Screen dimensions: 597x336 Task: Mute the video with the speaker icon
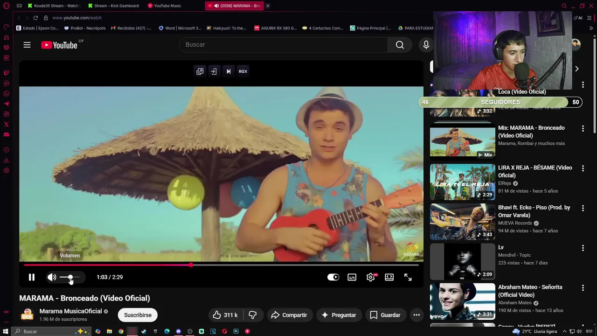[52, 277]
